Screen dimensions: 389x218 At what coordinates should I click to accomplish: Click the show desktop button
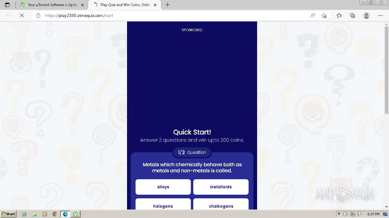(386, 214)
